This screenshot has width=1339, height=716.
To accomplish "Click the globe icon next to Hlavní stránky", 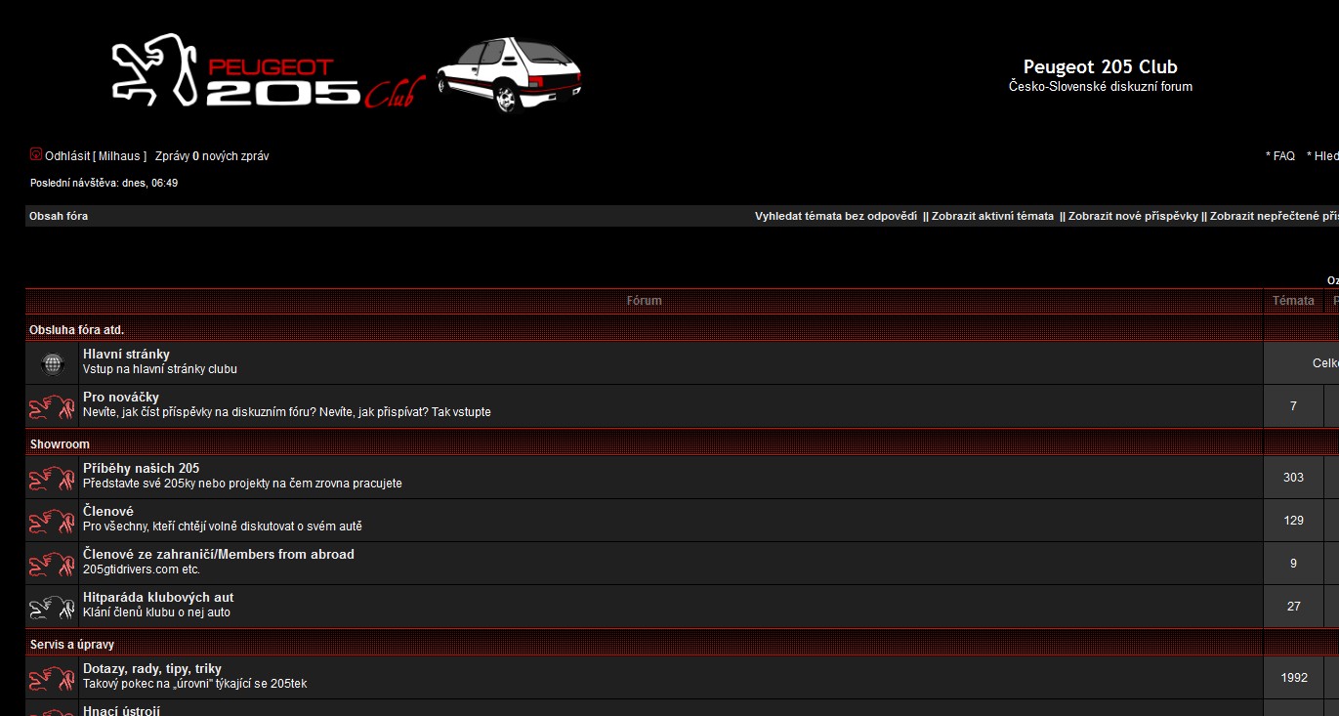I will tap(53, 364).
